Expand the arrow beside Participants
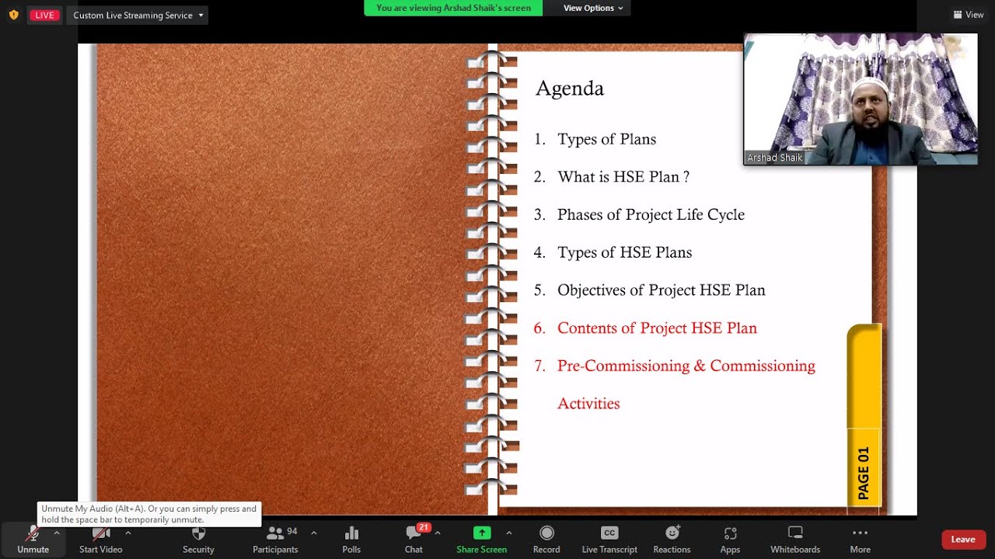Image resolution: width=995 pixels, height=559 pixels. (313, 533)
